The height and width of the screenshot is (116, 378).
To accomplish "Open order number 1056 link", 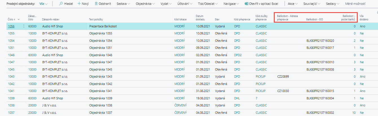I will click(11, 26).
